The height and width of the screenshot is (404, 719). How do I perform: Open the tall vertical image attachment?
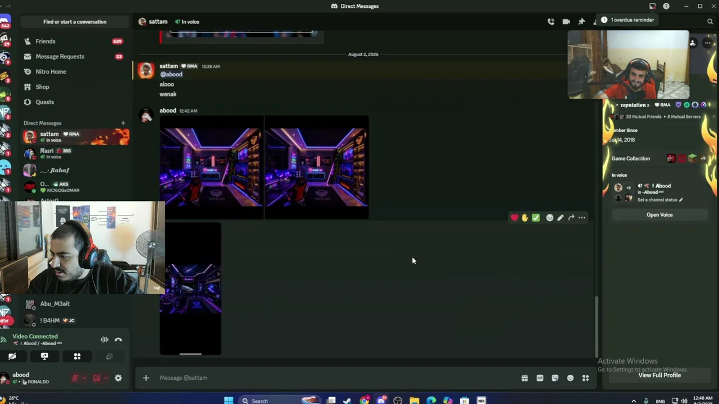[x=190, y=289]
